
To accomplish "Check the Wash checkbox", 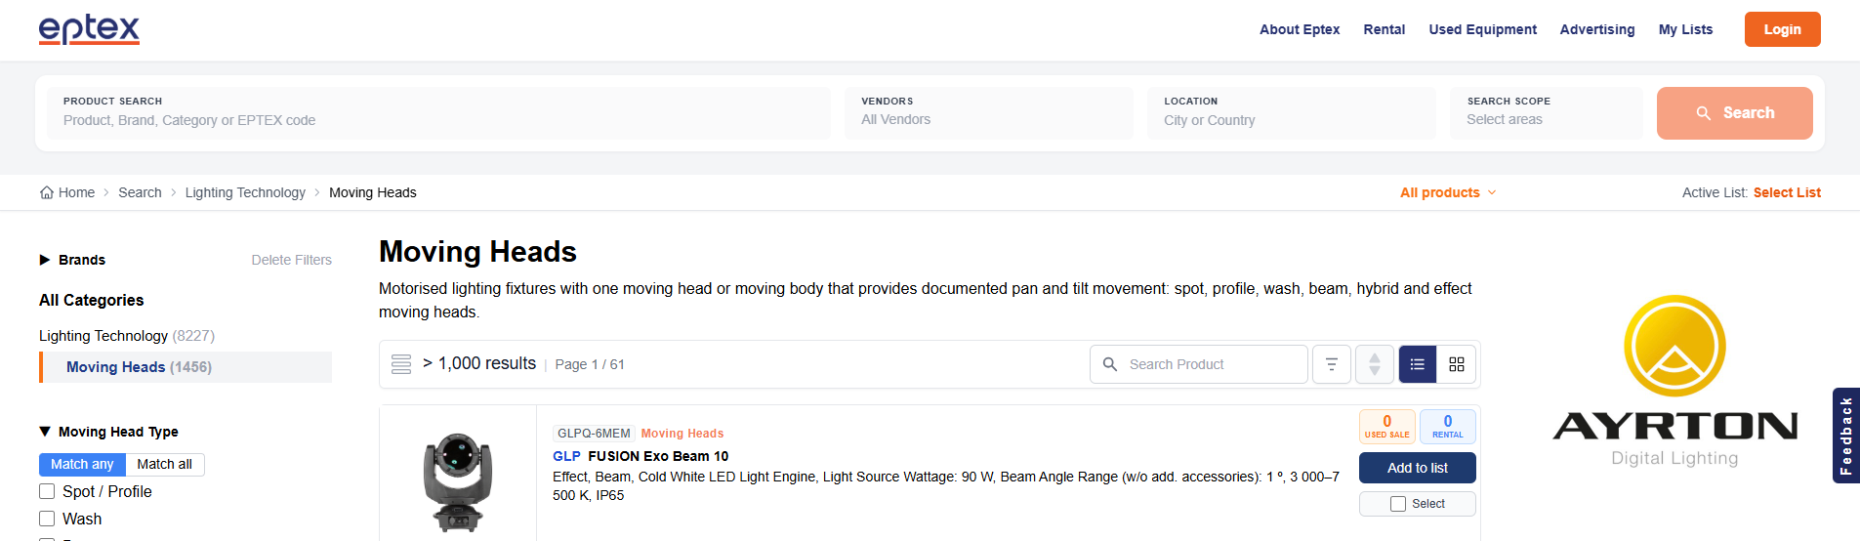I will pos(47,519).
